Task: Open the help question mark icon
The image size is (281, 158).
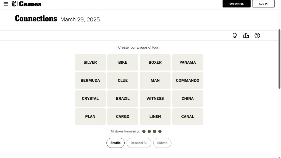Action: 257,36
